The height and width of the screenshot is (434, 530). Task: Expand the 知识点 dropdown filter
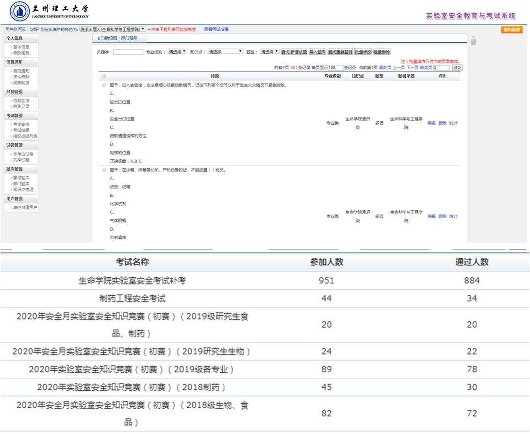(225, 52)
